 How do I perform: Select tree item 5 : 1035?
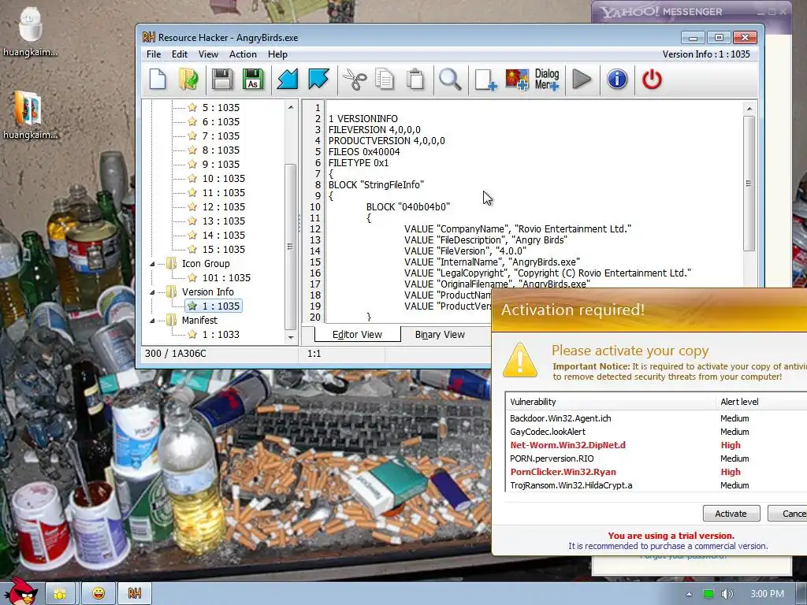[x=221, y=107]
